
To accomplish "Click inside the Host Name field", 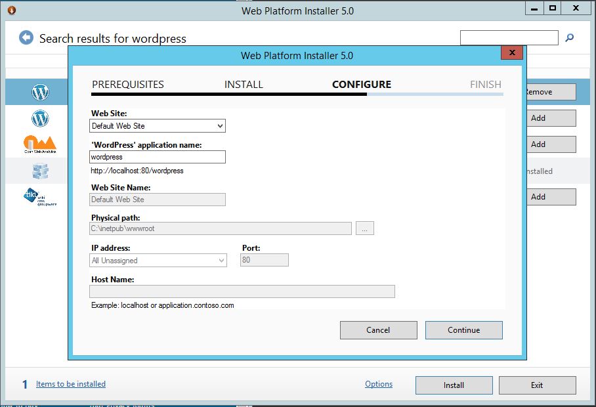I will [x=242, y=291].
